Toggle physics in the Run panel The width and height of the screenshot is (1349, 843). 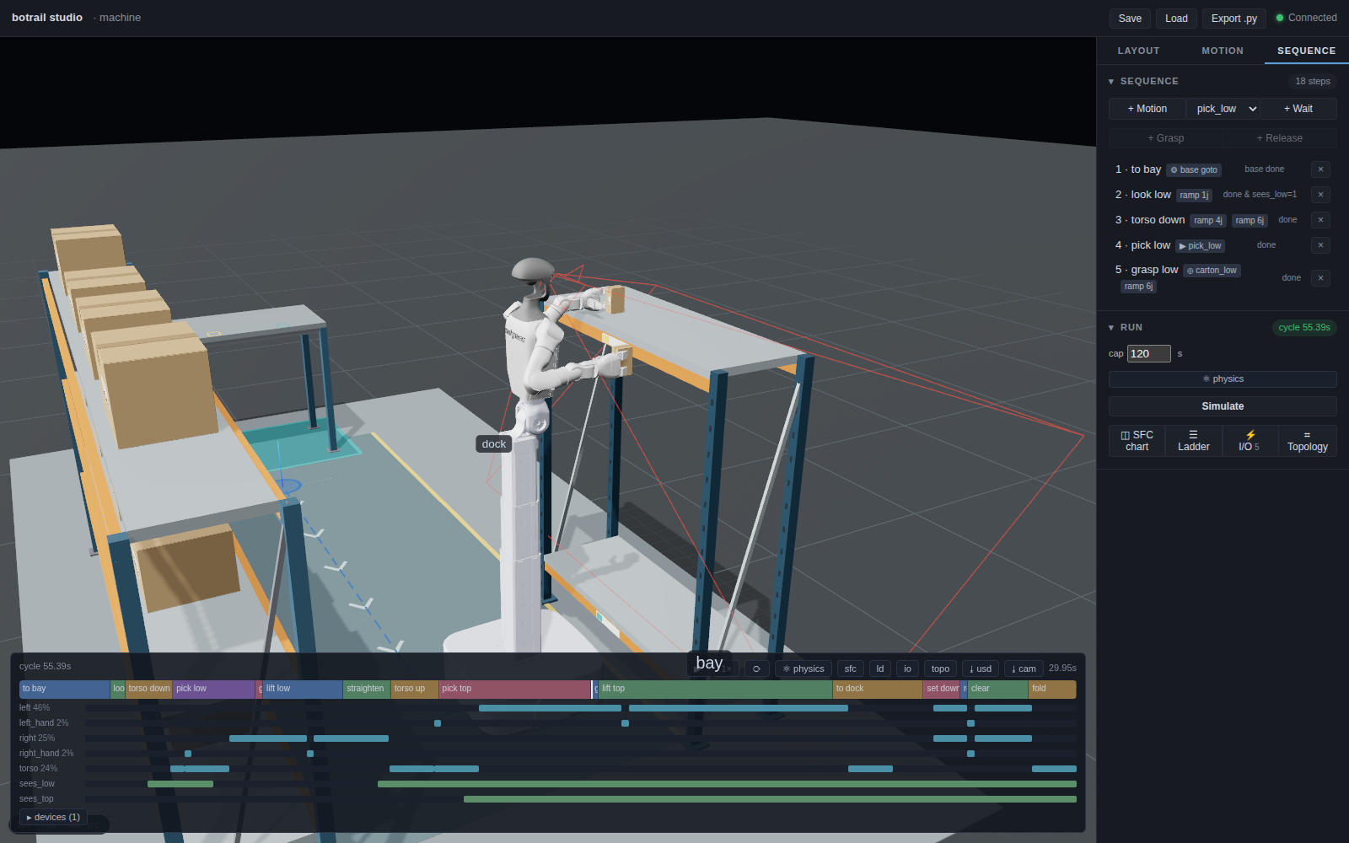click(x=1223, y=379)
